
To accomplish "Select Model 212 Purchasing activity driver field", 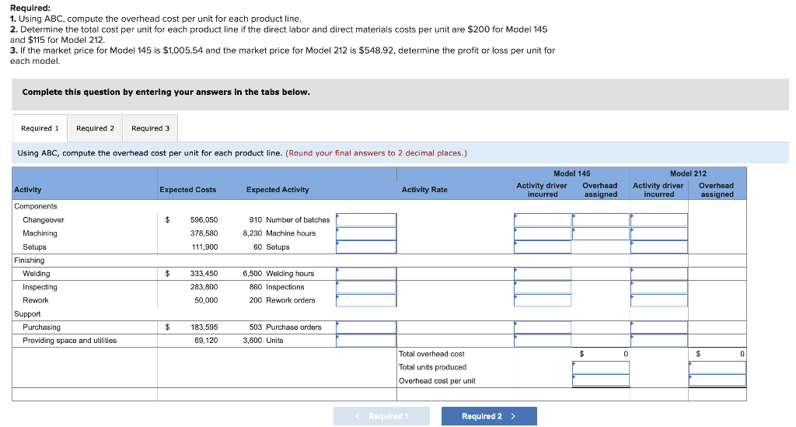I will (659, 327).
